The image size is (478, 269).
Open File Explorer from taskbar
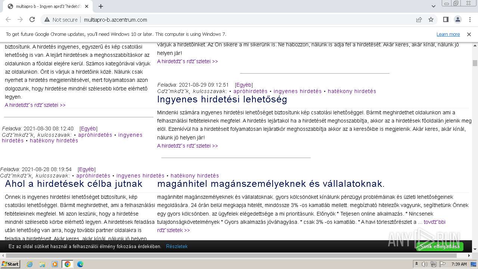tap(42, 264)
